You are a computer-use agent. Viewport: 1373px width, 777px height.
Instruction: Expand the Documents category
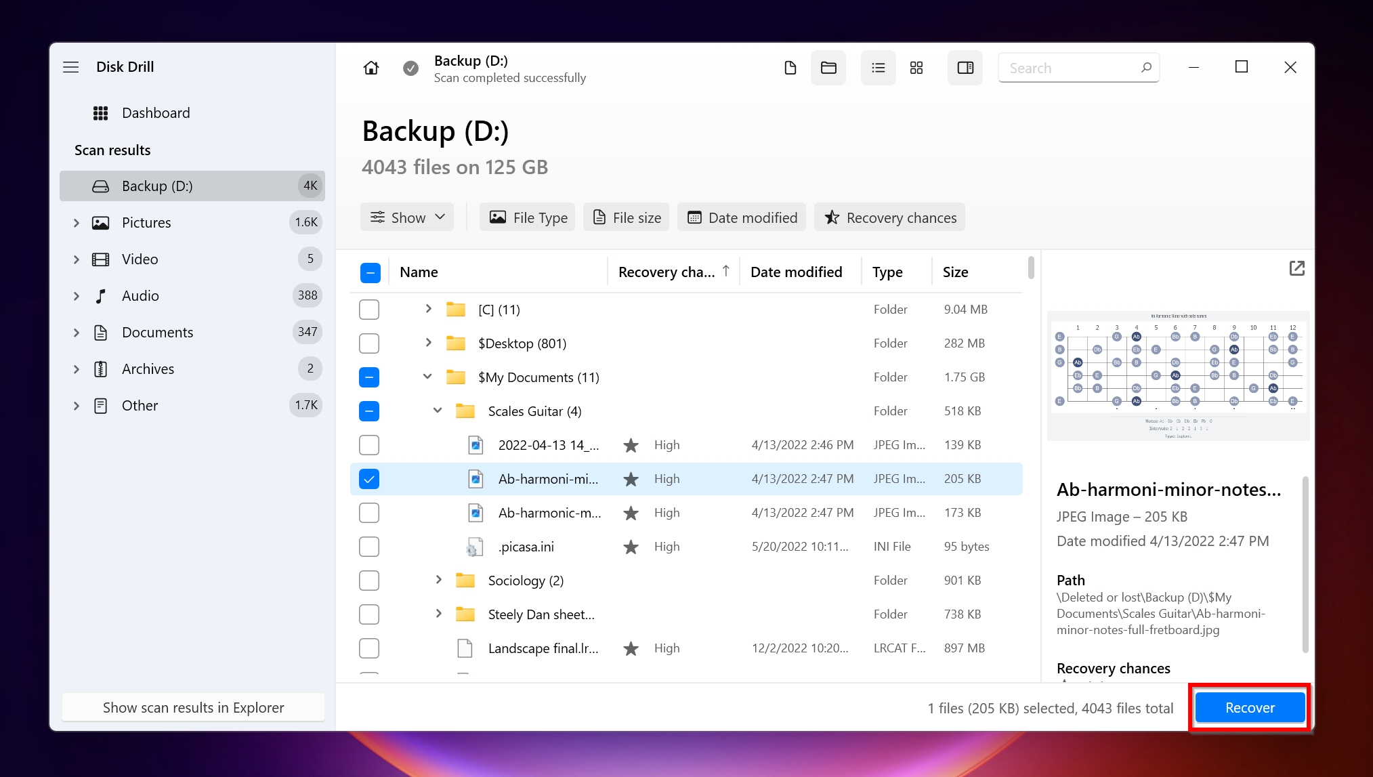[77, 333]
